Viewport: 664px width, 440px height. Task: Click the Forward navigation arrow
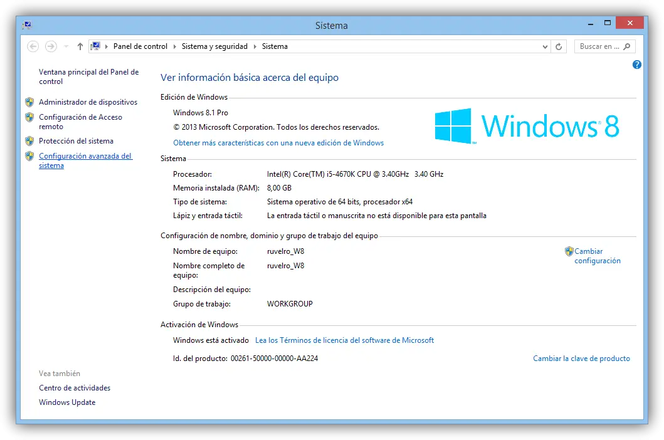(51, 46)
